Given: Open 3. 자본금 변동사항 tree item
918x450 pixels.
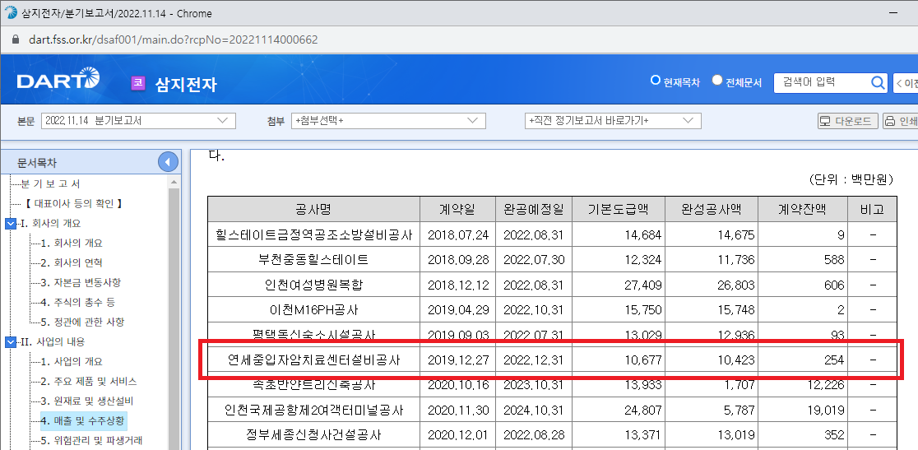Looking at the screenshot, I should pos(81,283).
